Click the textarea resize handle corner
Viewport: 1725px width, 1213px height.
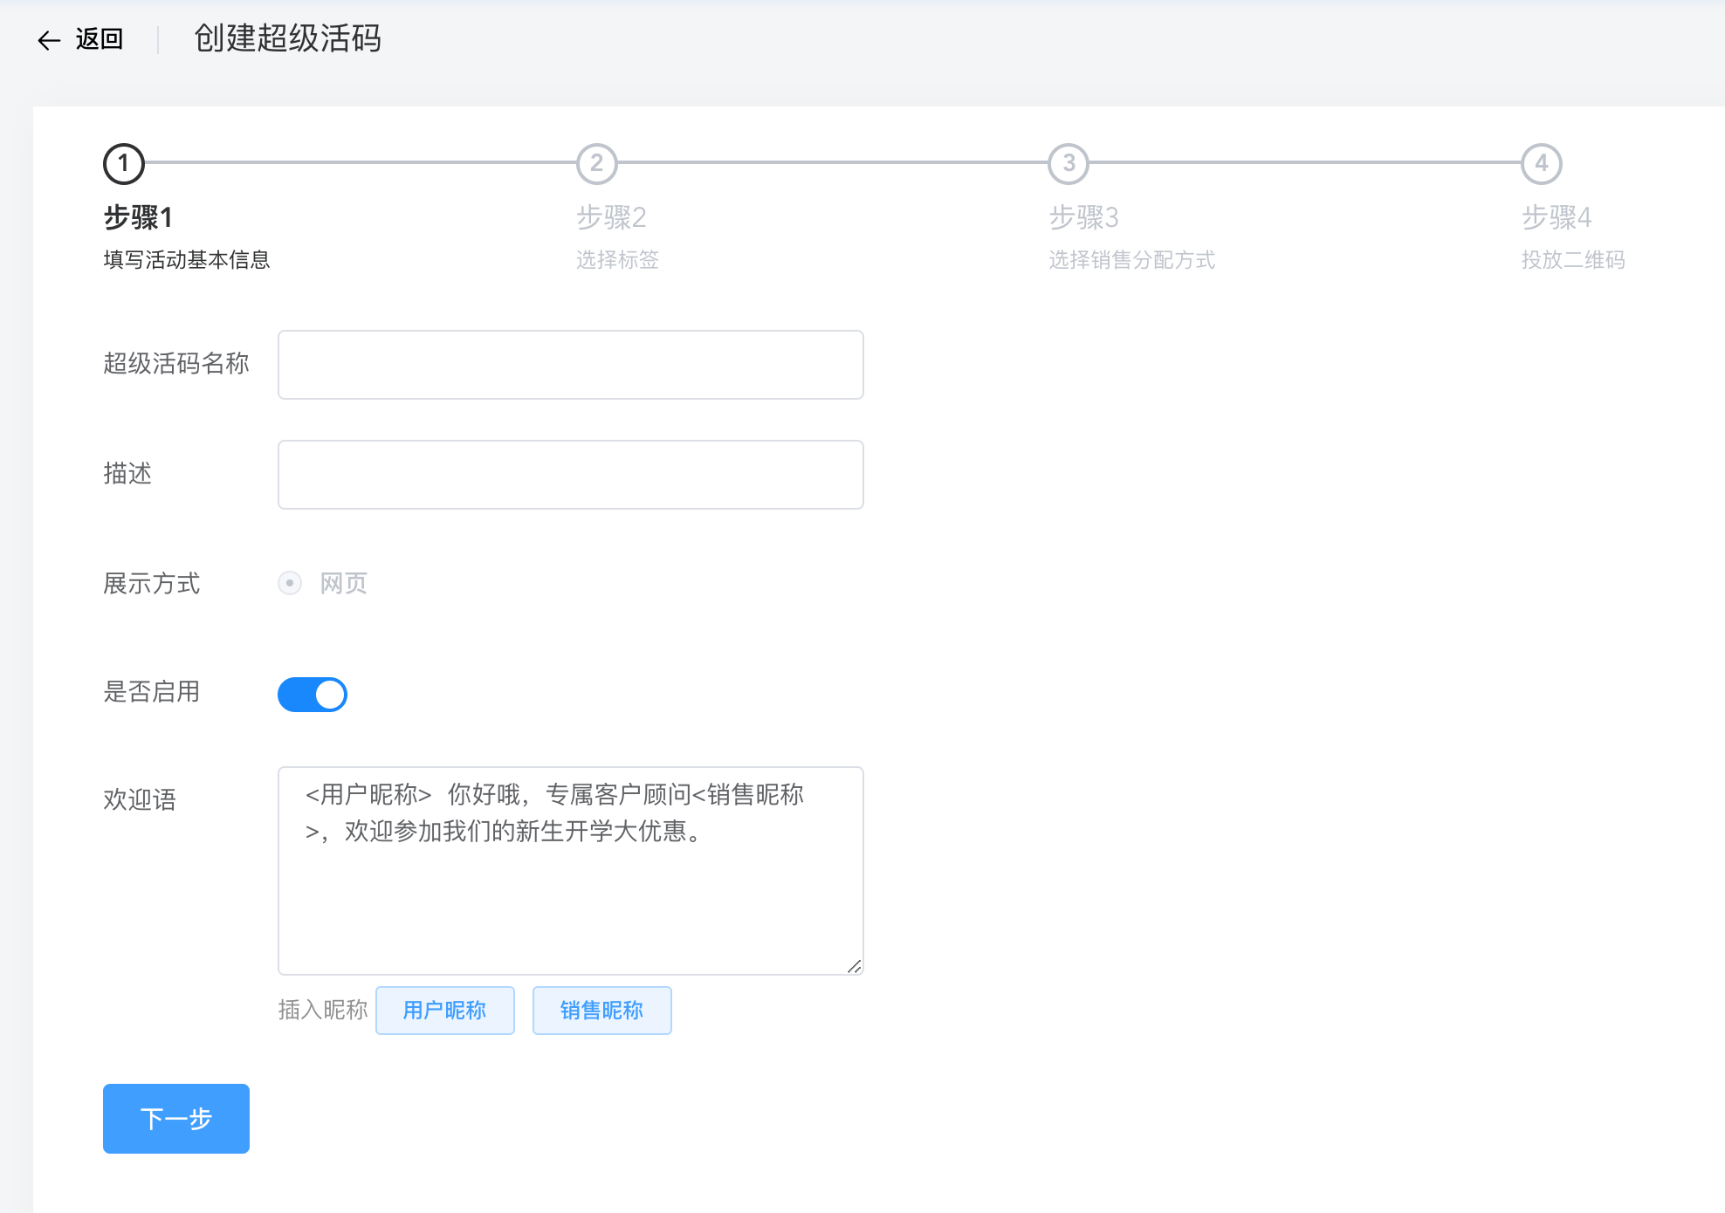click(855, 966)
